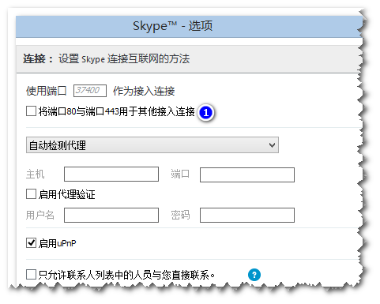Click the blue question mark help icon
The image size is (380, 304).
(254, 275)
